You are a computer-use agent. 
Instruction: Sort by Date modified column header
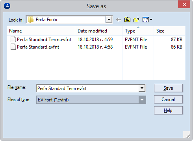click(x=98, y=31)
